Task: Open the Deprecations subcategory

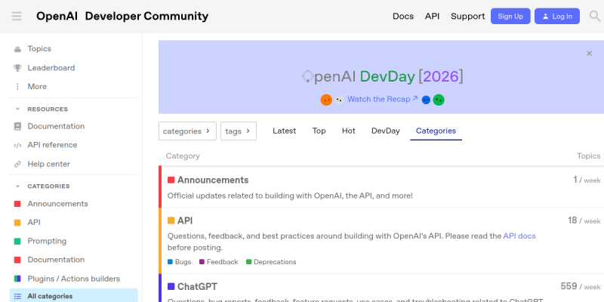Action: [x=271, y=262]
